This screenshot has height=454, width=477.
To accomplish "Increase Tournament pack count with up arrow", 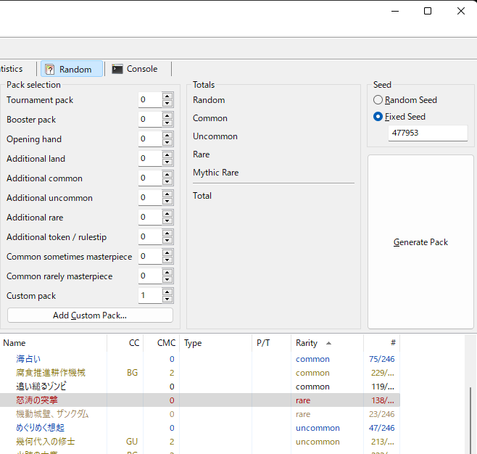I will point(167,96).
